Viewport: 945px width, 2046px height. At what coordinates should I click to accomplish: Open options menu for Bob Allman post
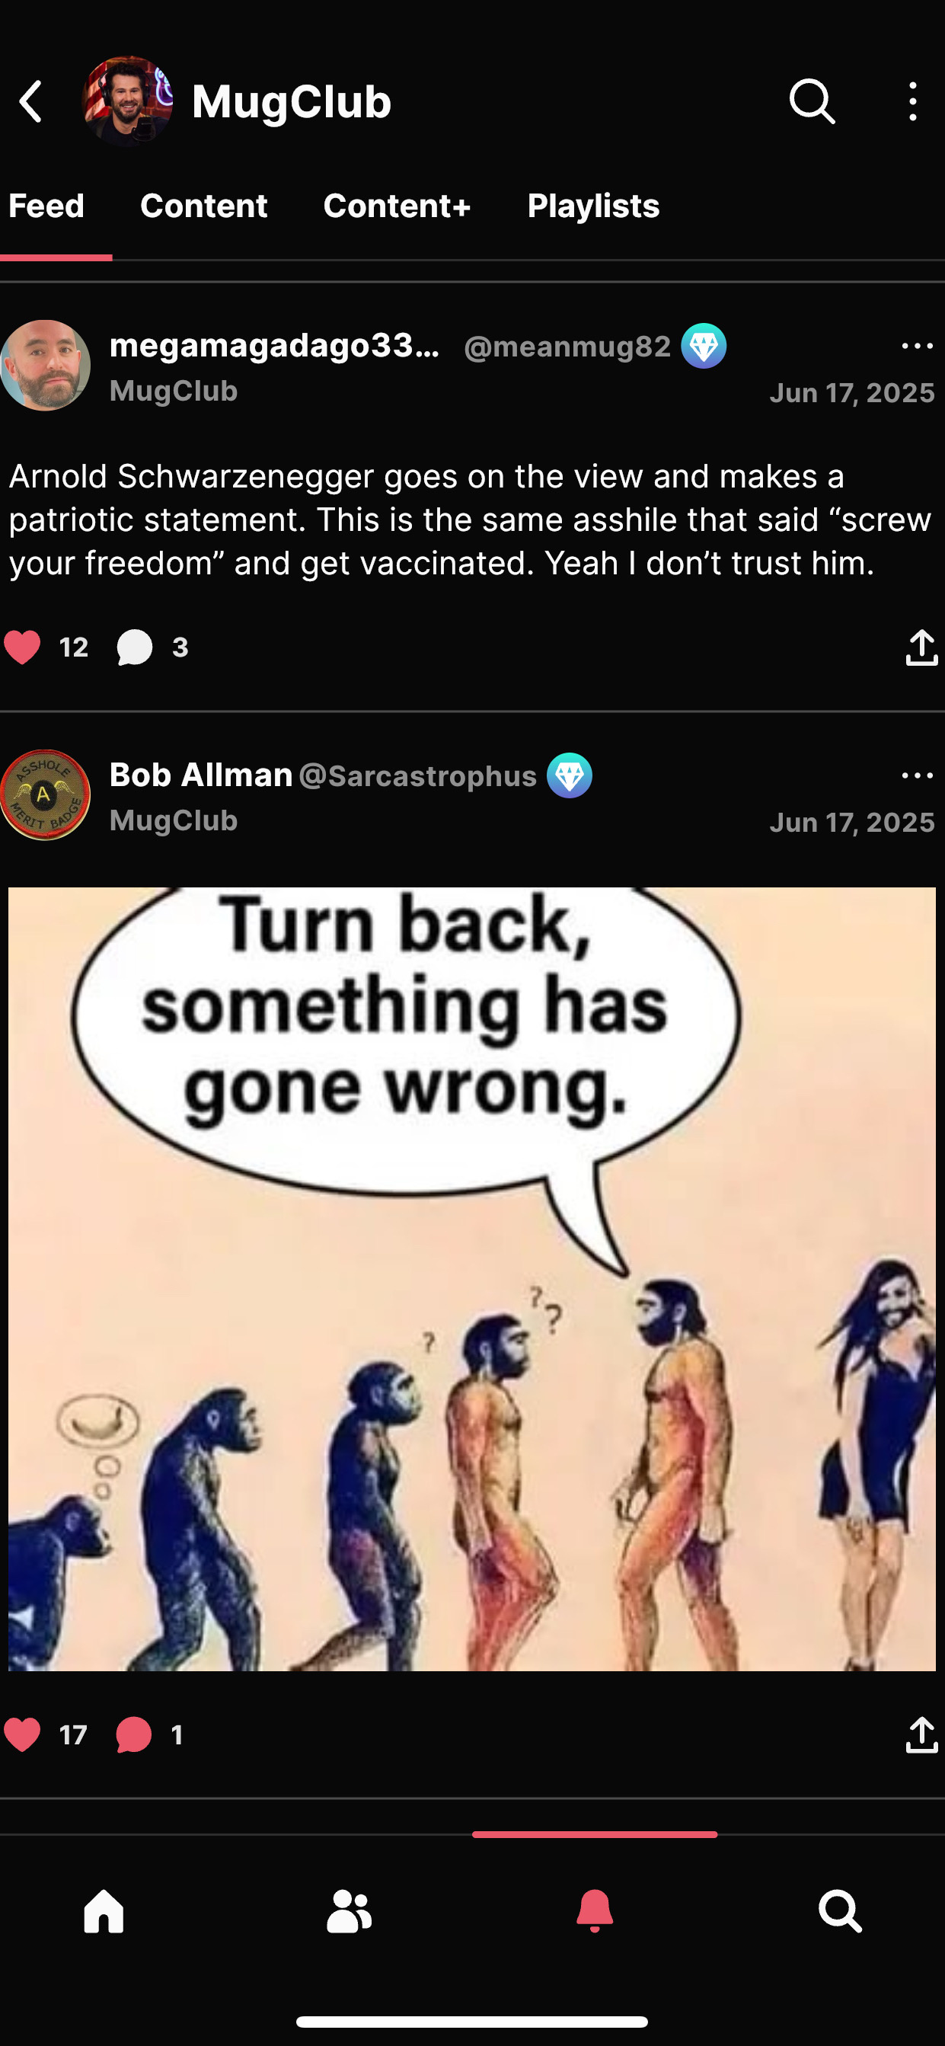pyautogui.click(x=917, y=776)
